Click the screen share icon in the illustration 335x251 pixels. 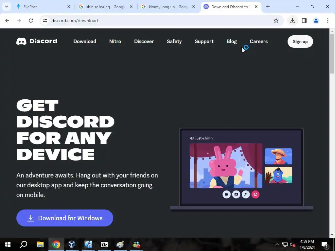tap(236, 194)
